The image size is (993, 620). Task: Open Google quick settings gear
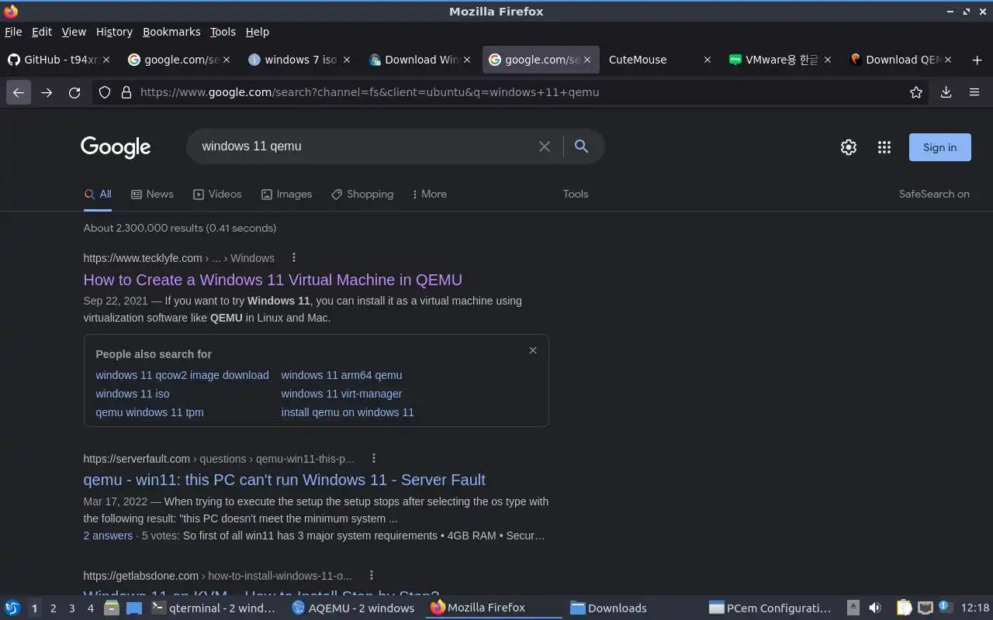[x=849, y=147]
